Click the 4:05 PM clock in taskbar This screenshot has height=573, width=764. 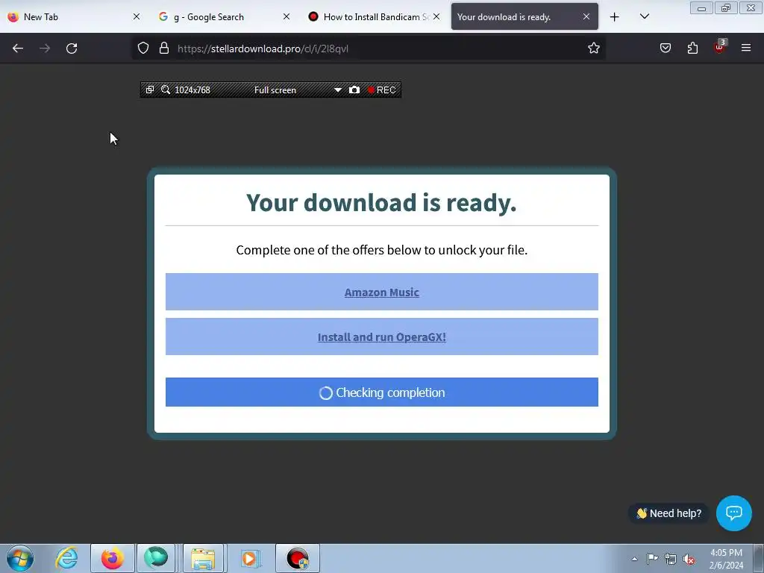[726, 553]
